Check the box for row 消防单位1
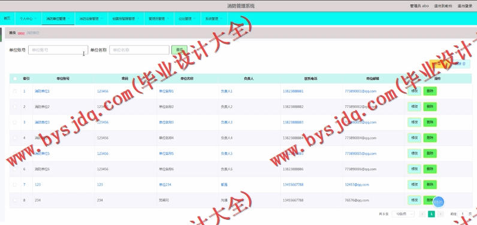477x225 pixels. (x=15, y=91)
